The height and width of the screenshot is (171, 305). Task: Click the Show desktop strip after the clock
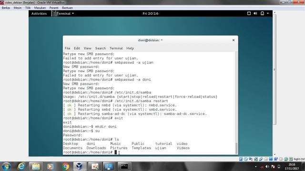coord(303,166)
